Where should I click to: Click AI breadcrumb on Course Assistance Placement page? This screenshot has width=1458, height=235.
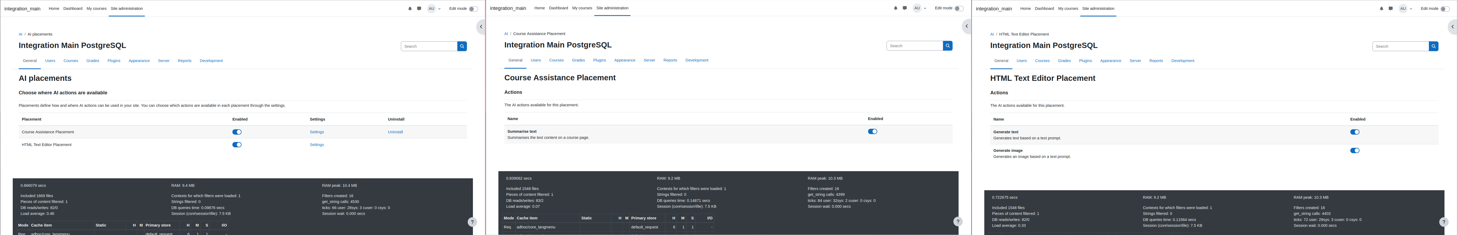pyautogui.click(x=506, y=34)
